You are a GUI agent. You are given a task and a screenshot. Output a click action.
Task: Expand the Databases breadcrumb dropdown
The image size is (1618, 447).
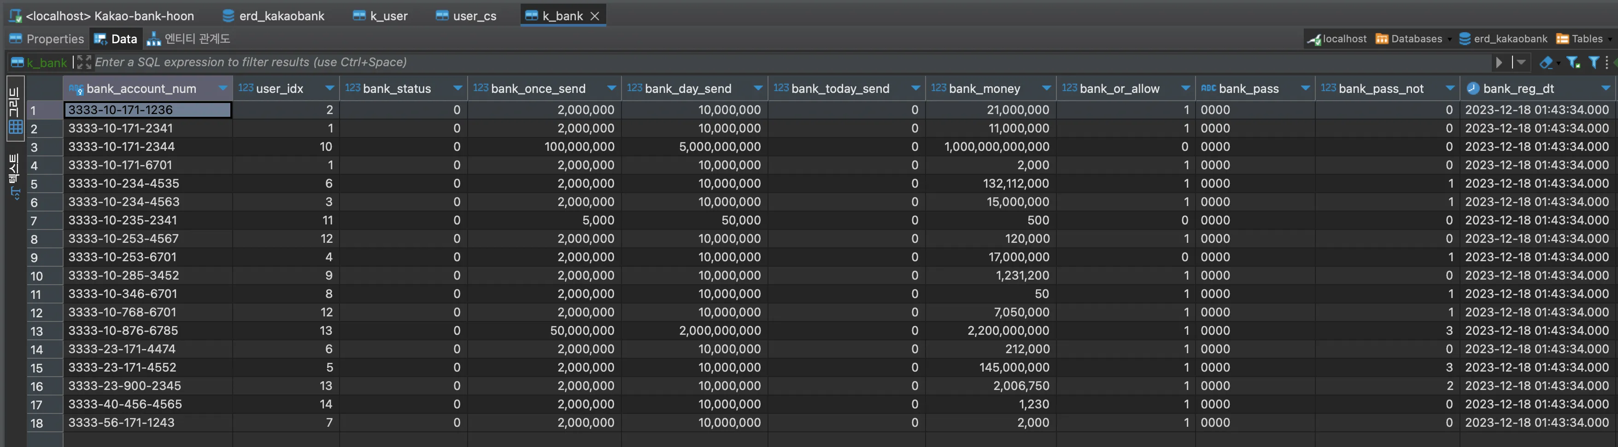click(1450, 39)
